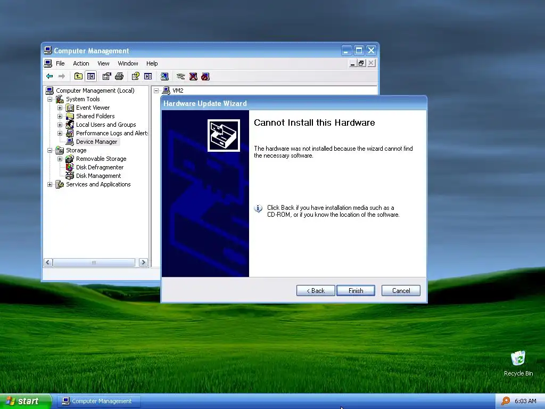545x409 pixels.
Task: Click the Print toolbar icon
Action: pos(119,76)
